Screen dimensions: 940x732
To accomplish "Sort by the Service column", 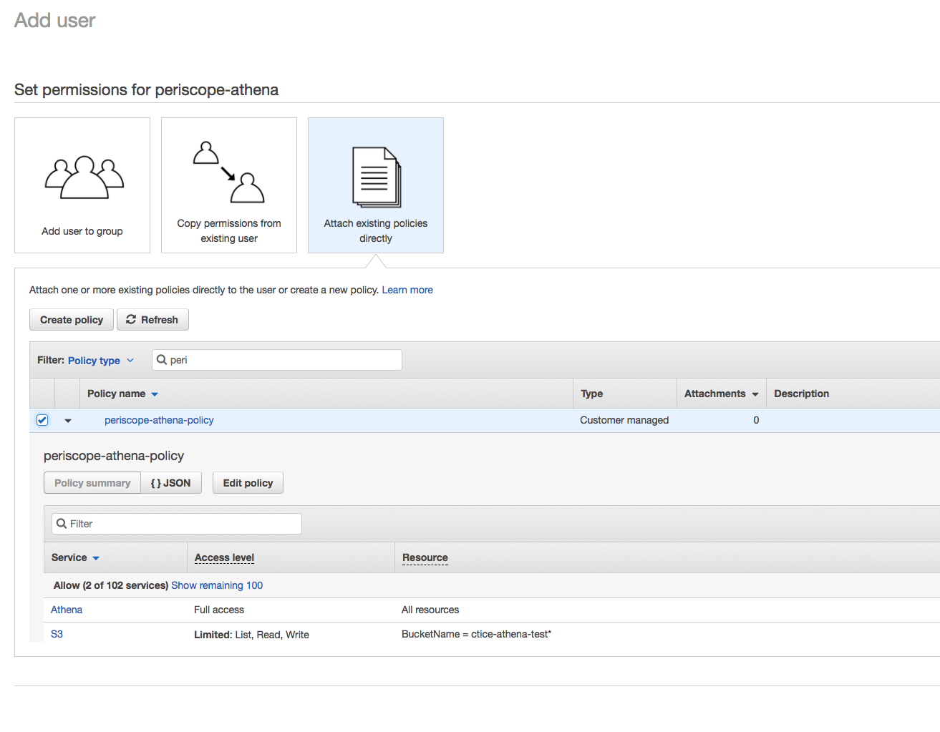I will click(x=75, y=557).
